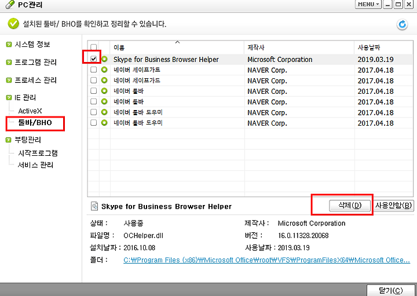Select 서비스 관리 under 부팅관리
The width and height of the screenshot is (417, 296).
35,165
